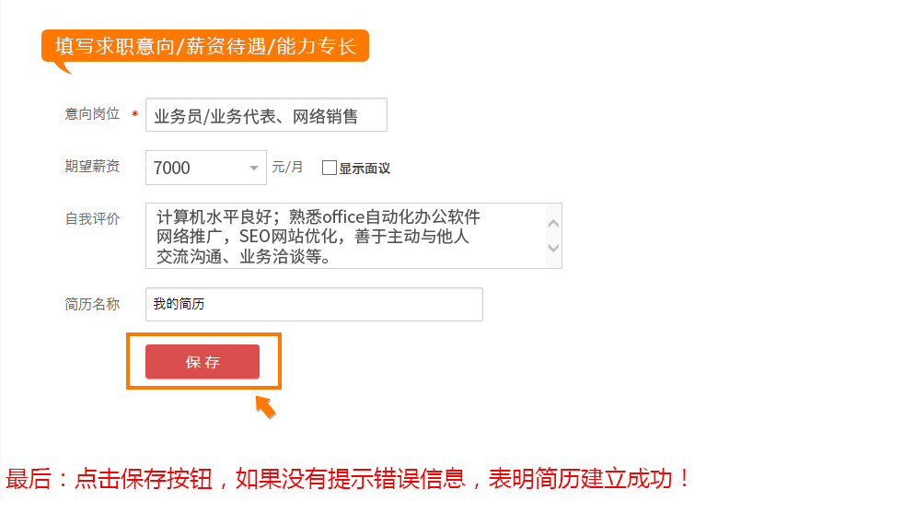Click the 期望薪资 field label
The image size is (903, 513).
point(92,167)
